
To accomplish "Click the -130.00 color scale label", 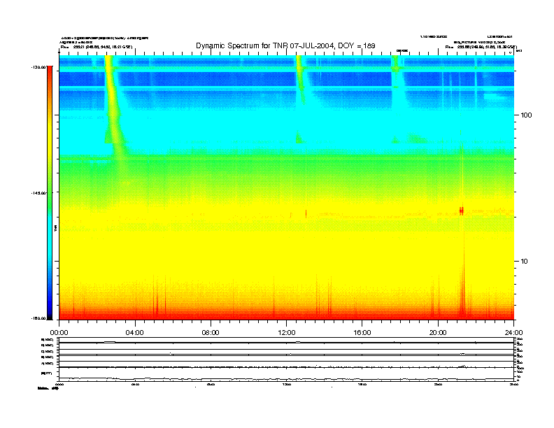I will [39, 66].
